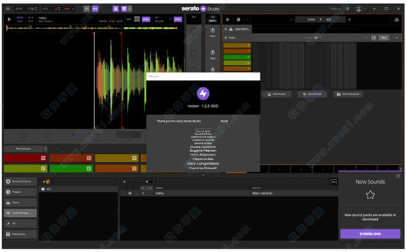
Task: Select the All crate item
Action: (x=78, y=189)
